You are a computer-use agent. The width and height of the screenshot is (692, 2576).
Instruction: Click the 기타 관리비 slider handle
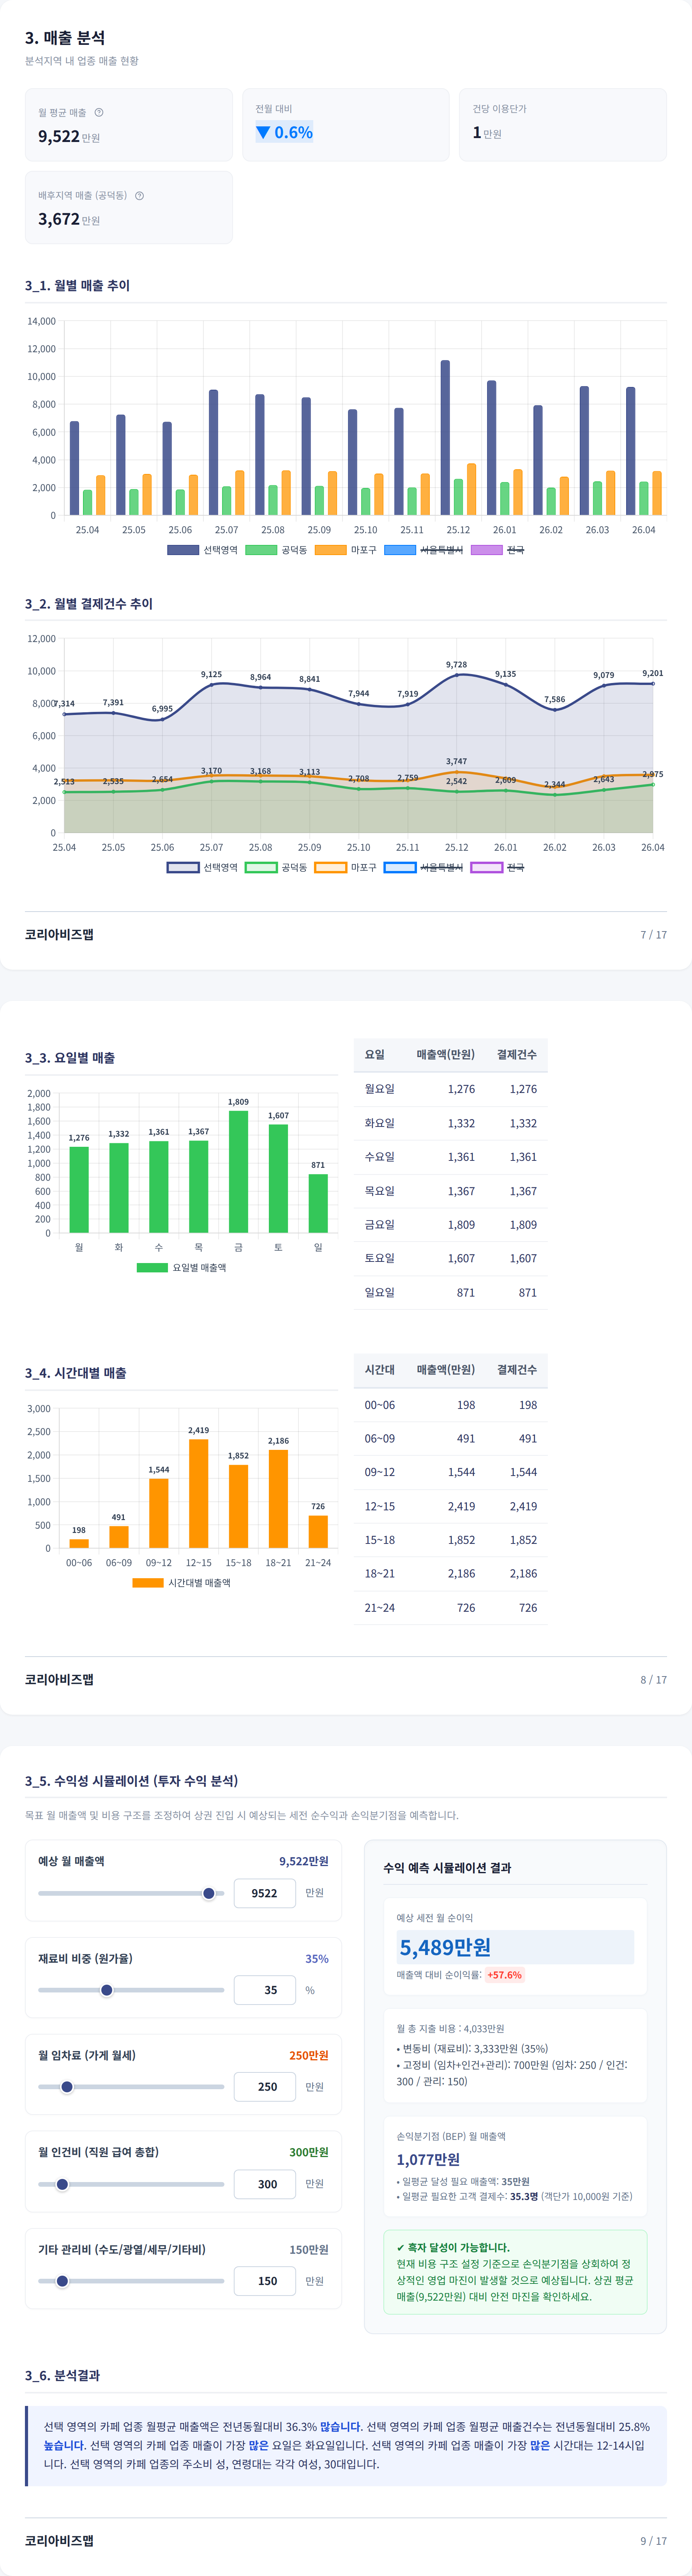pos(62,2281)
